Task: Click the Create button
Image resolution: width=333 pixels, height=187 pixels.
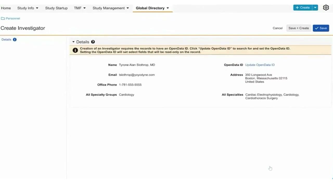Action: 303,8
